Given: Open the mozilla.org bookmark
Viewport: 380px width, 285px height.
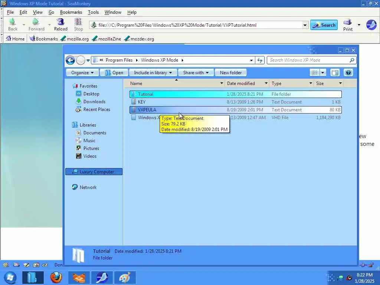Looking at the screenshot, I should click(75, 39).
